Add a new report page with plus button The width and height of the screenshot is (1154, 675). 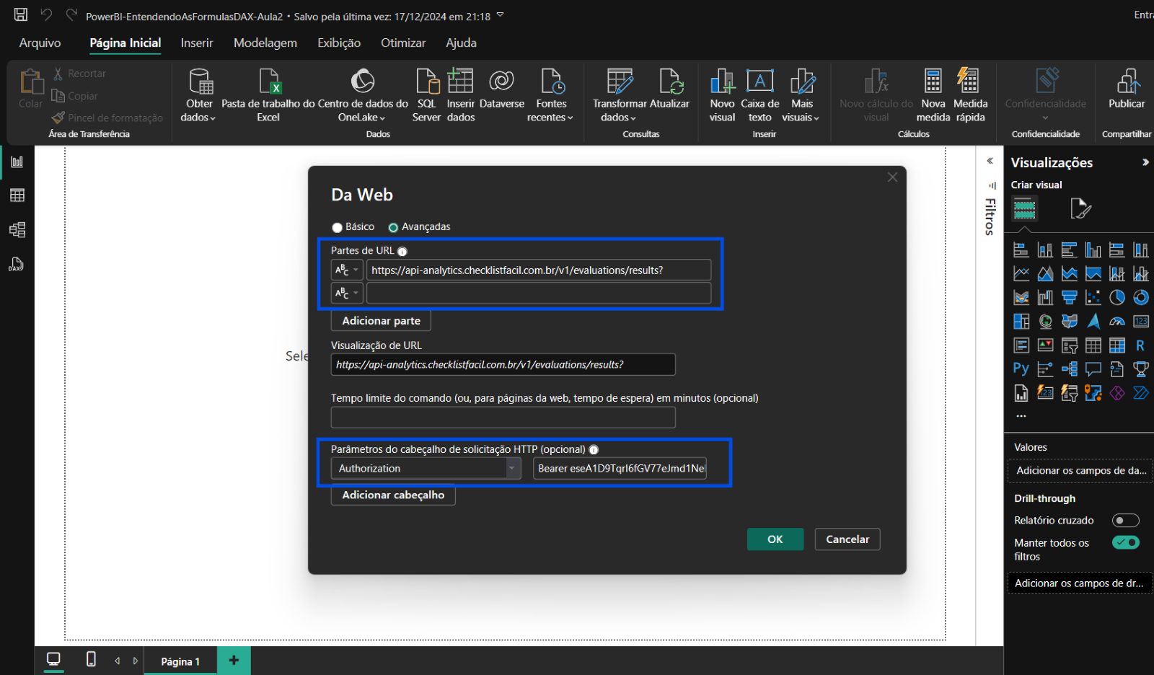pos(234,661)
